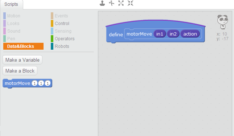The image size is (234, 136).
Task: Open the Robots block category
Action: (x=62, y=46)
